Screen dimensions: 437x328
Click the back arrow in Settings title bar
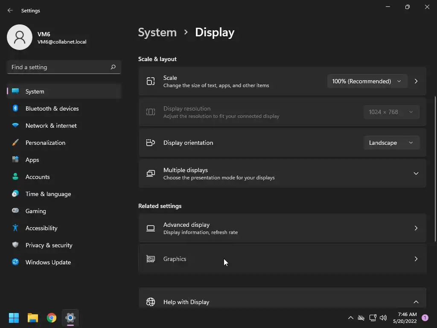point(10,10)
